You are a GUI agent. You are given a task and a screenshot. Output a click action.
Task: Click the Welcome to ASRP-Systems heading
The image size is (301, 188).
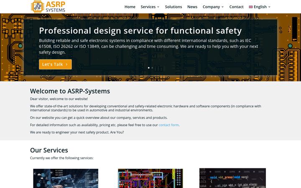pyautogui.click(x=70, y=91)
